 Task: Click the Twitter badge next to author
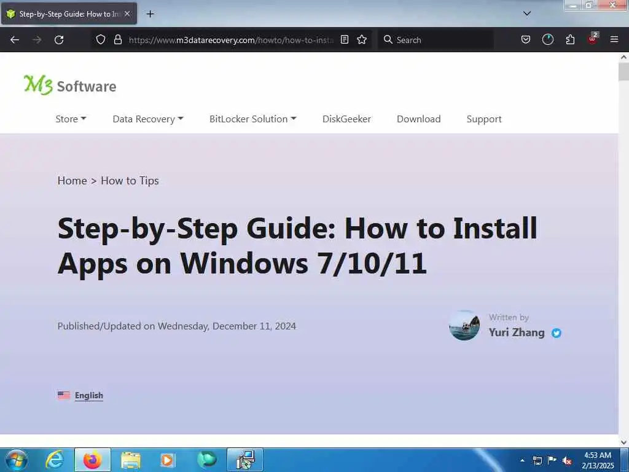(x=556, y=332)
